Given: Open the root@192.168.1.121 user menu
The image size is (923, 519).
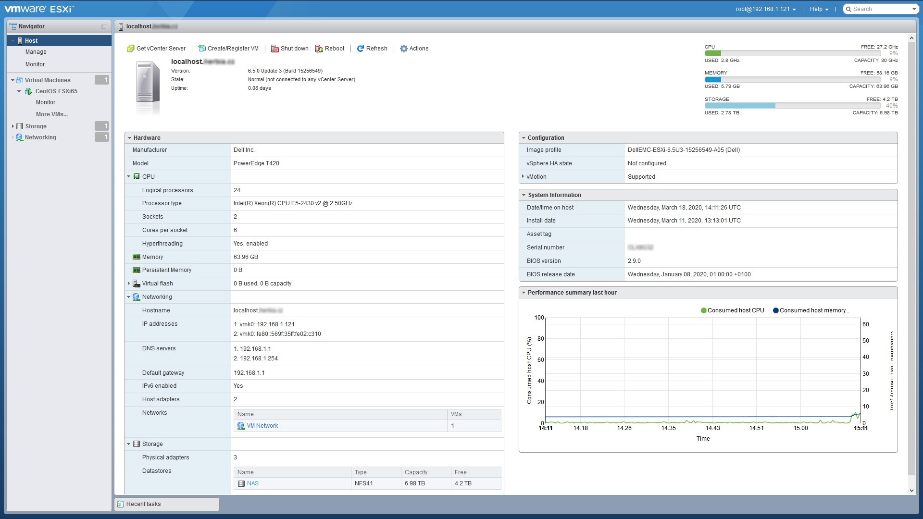Looking at the screenshot, I should coord(765,9).
